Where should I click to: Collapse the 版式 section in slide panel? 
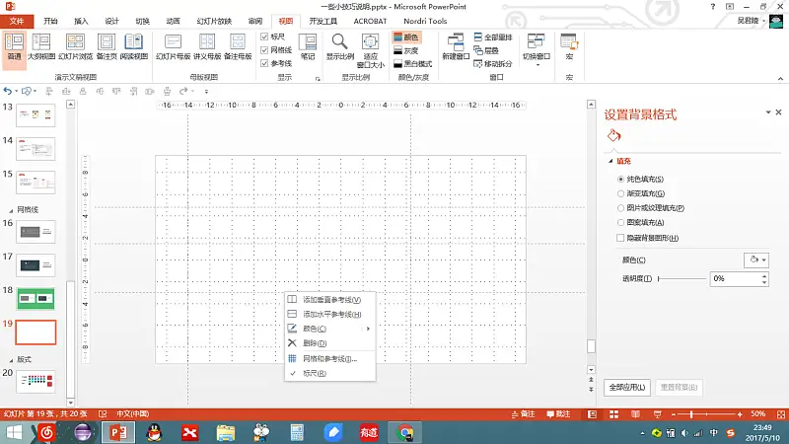[11, 360]
